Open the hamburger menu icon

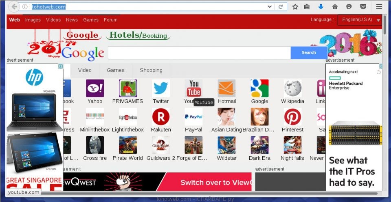pyautogui.click(x=379, y=7)
